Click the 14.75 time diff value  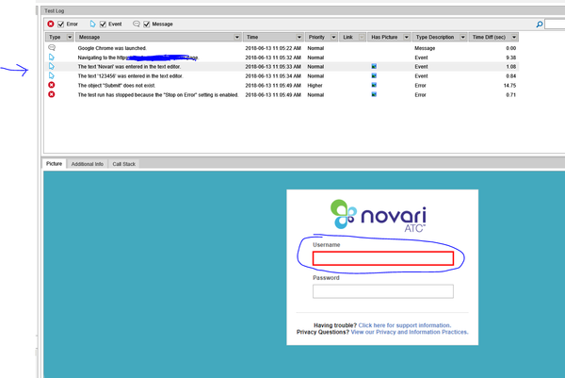(x=509, y=86)
